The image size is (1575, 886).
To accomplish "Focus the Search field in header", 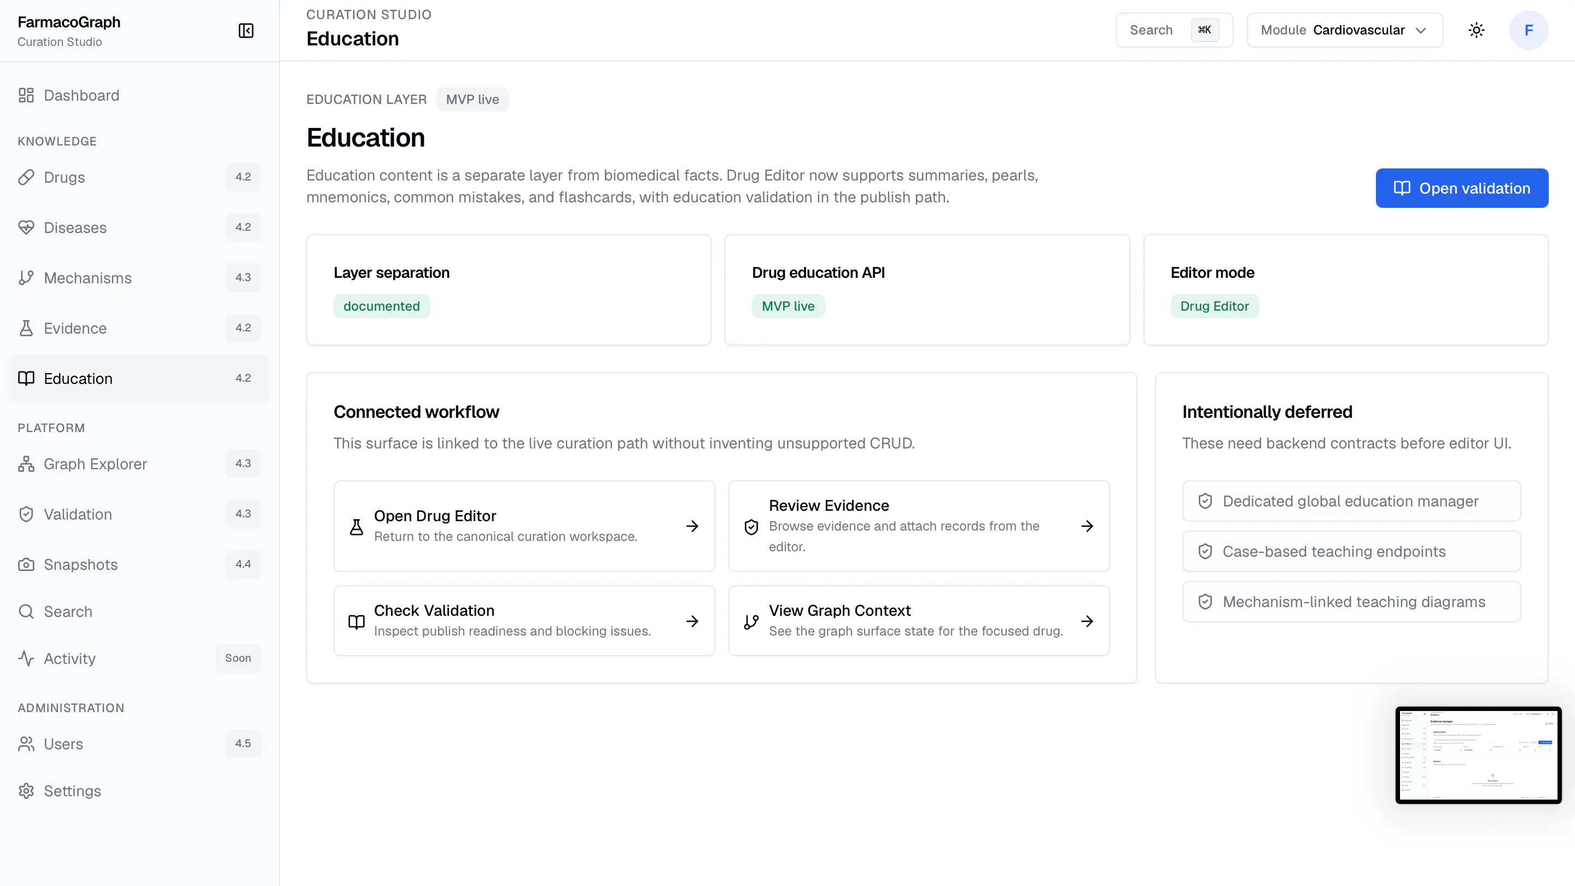I will [1174, 30].
